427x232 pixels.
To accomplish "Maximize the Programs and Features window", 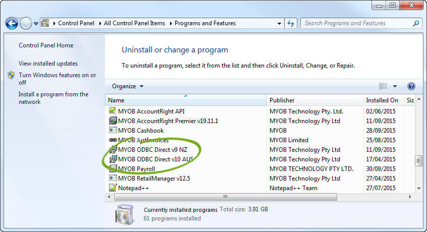I will (393, 5).
